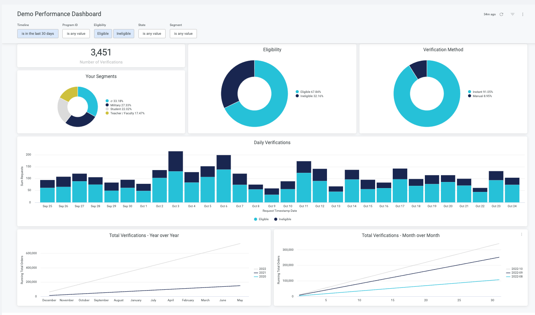This screenshot has width=535, height=315.
Task: Toggle Military 27.33% segment legend item
Action: pyautogui.click(x=119, y=105)
